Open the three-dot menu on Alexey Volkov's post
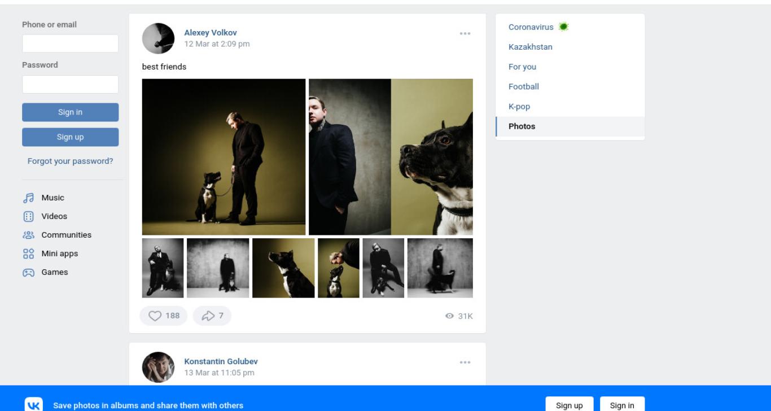Viewport: 771px width, 411px height. tap(465, 33)
